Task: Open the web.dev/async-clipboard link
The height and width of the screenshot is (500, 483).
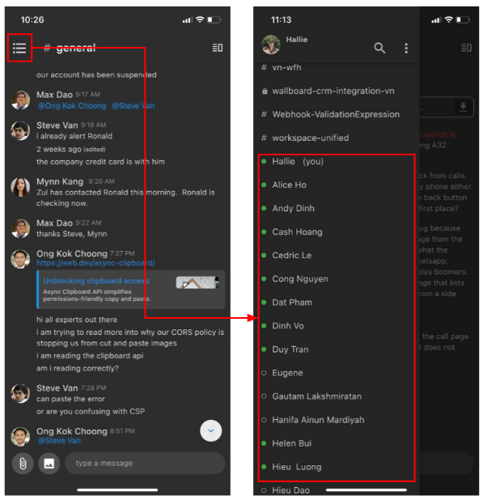Action: (x=95, y=263)
